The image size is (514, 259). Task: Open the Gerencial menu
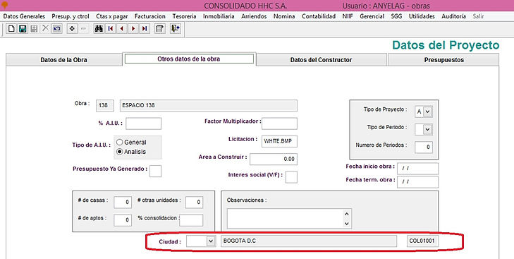372,16
